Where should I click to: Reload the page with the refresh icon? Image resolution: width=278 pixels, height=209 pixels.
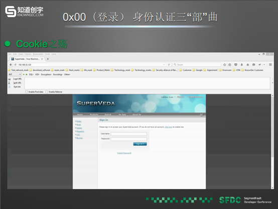pos(169,65)
